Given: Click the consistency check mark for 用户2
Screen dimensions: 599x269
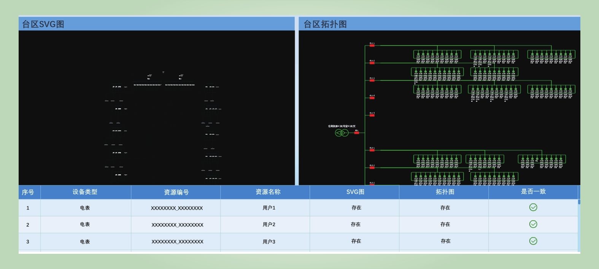Looking at the screenshot, I should (x=533, y=224).
